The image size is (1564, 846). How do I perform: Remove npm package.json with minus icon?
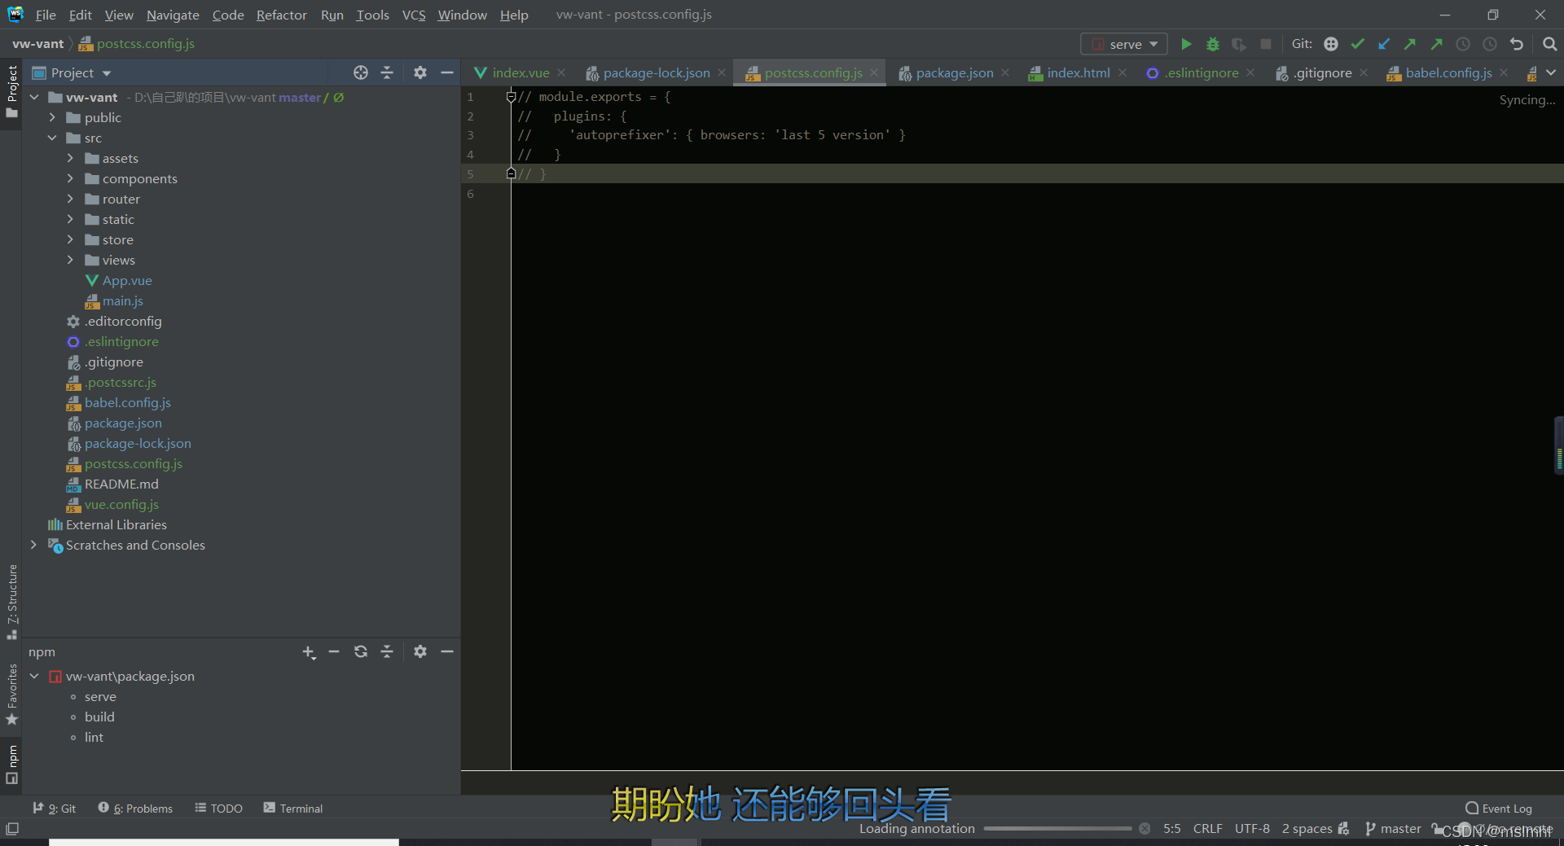tap(334, 651)
